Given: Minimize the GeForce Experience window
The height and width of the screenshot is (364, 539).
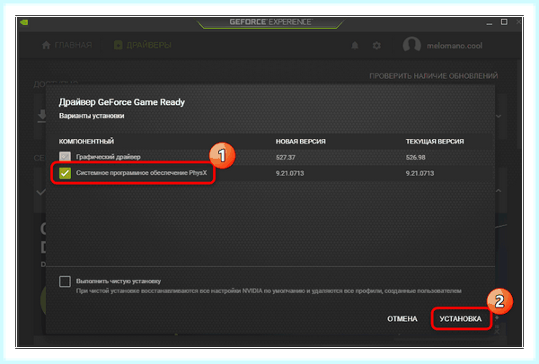Looking at the screenshot, I should [x=490, y=22].
